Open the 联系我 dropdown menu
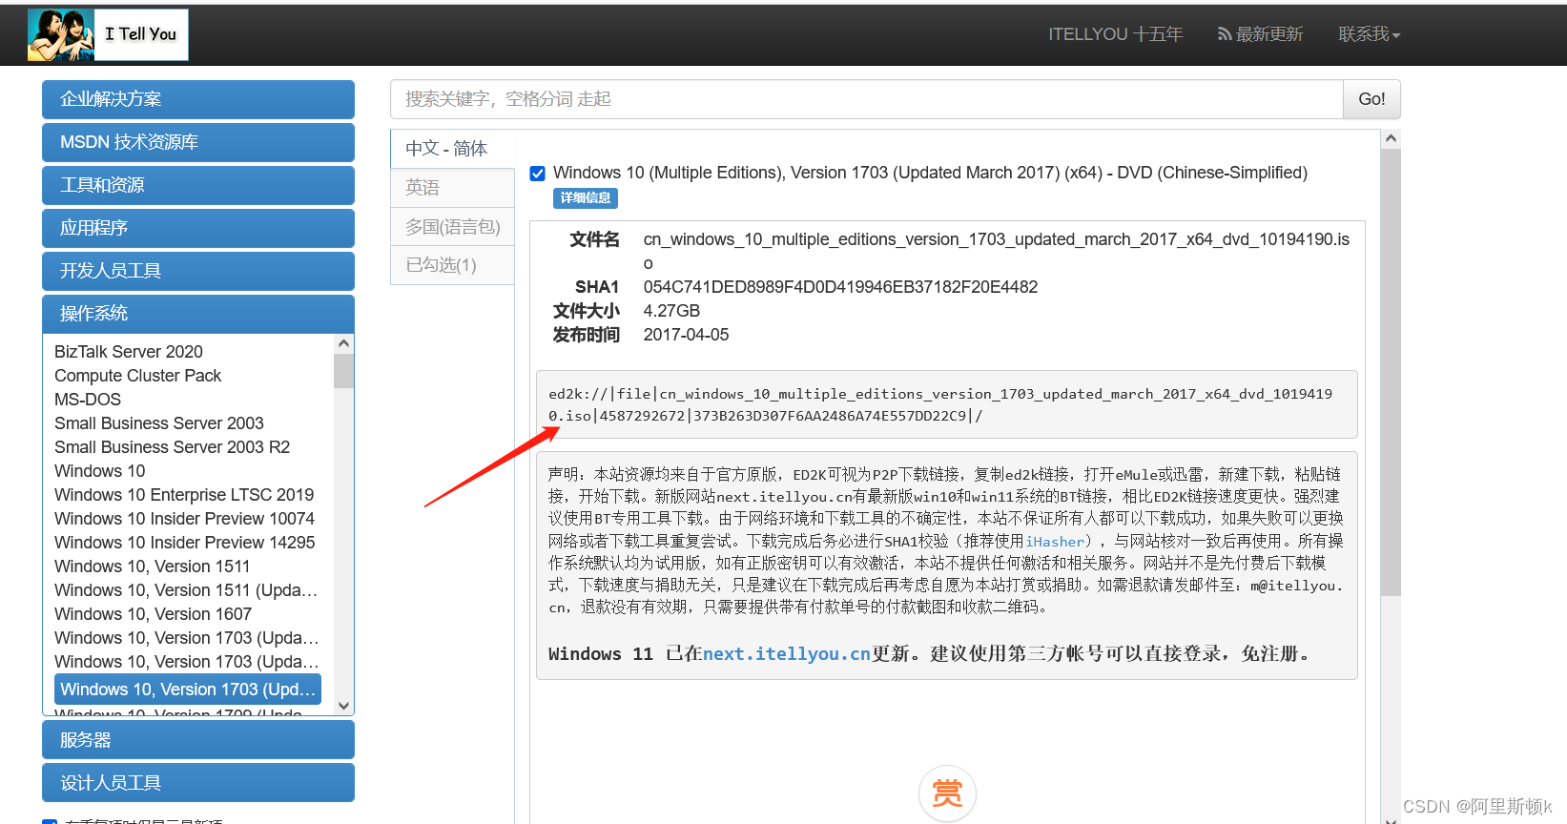The width and height of the screenshot is (1567, 824). (1369, 34)
